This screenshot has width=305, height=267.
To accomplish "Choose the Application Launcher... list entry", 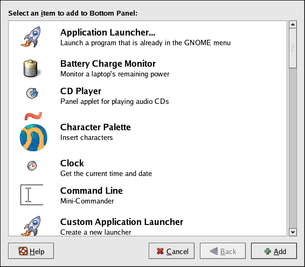I will pos(148,37).
